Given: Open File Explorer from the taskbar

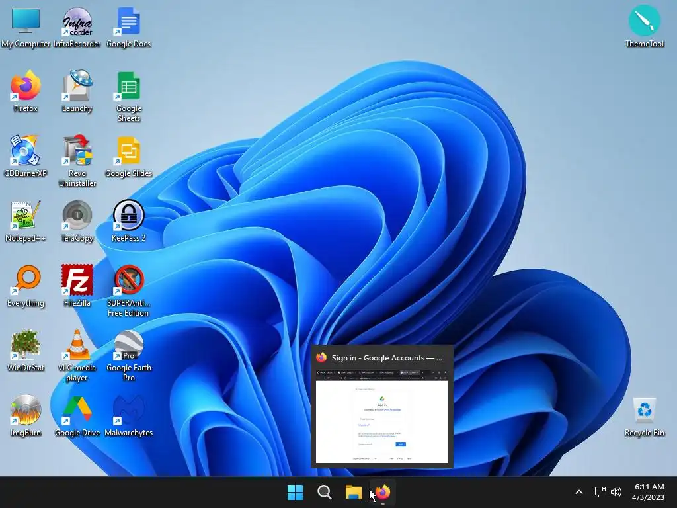Looking at the screenshot, I should click(353, 492).
